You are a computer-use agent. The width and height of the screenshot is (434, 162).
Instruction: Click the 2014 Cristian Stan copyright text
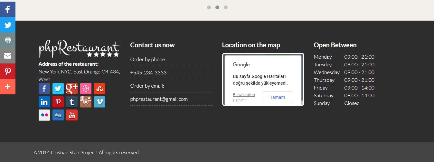pos(86,153)
